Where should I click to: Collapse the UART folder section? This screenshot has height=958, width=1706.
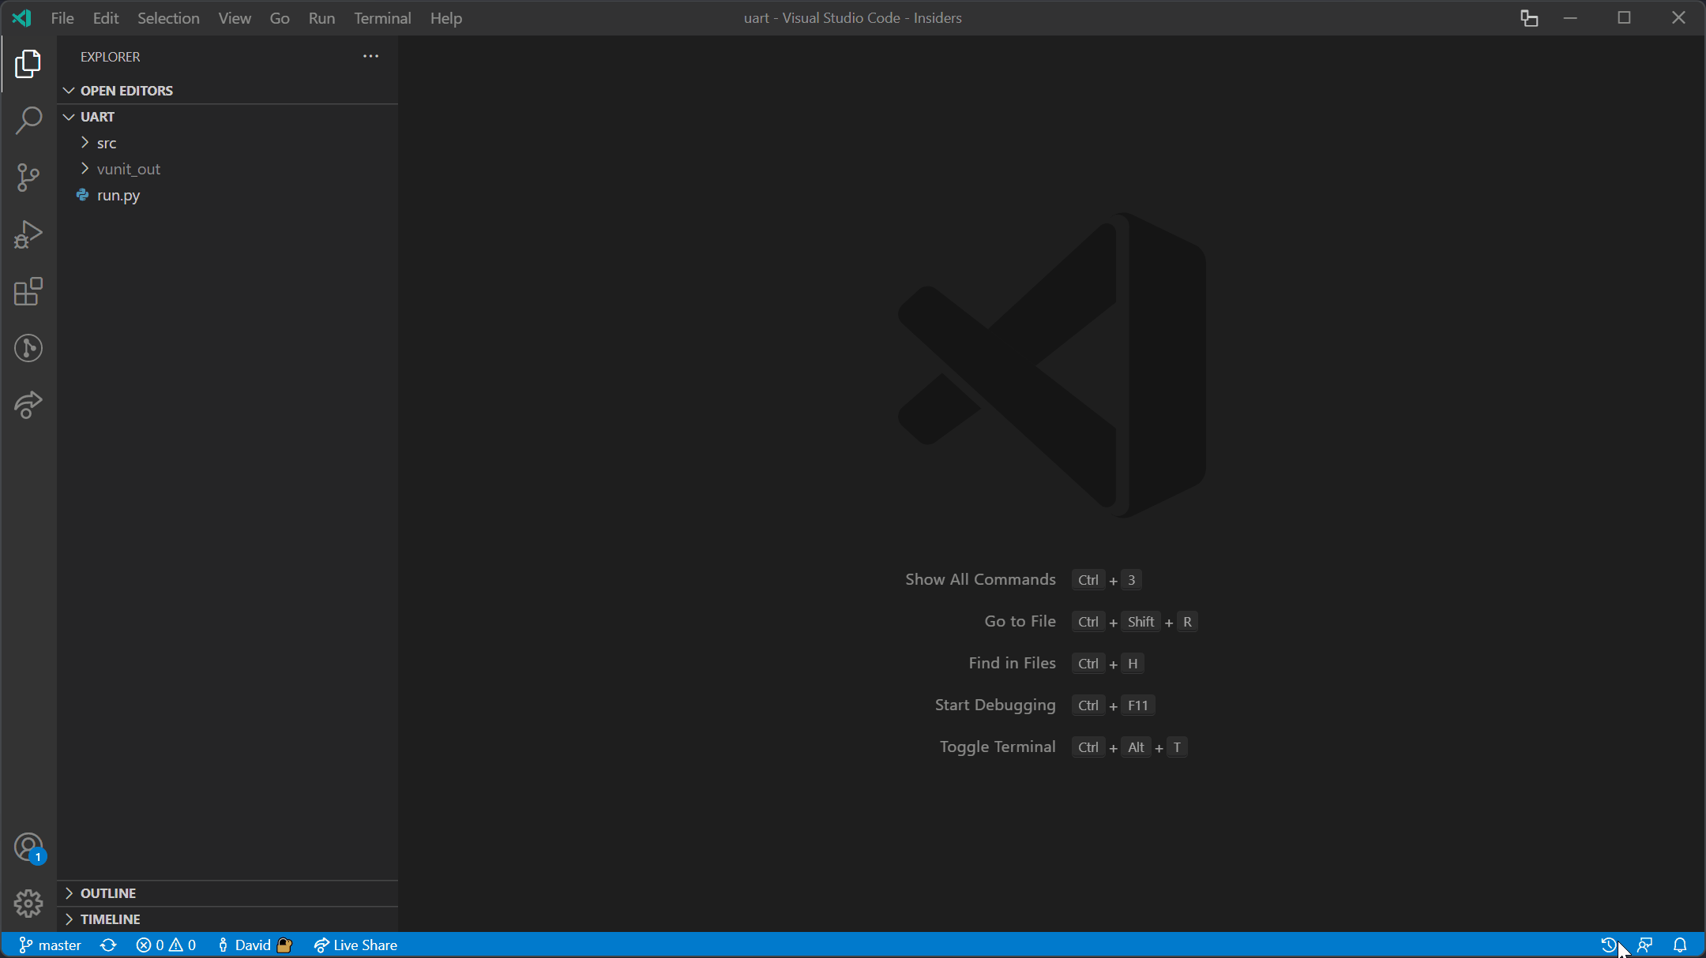pos(227,117)
